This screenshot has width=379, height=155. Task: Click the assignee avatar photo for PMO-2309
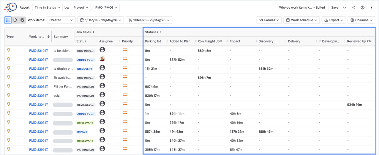click(102, 59)
